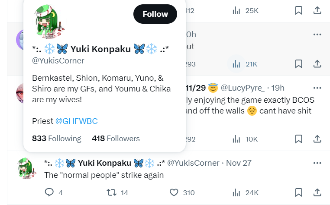Image resolution: width=330 pixels, height=205 pixels.
Task: Open the Nov 27 tweet timestamp
Action: coord(239,163)
